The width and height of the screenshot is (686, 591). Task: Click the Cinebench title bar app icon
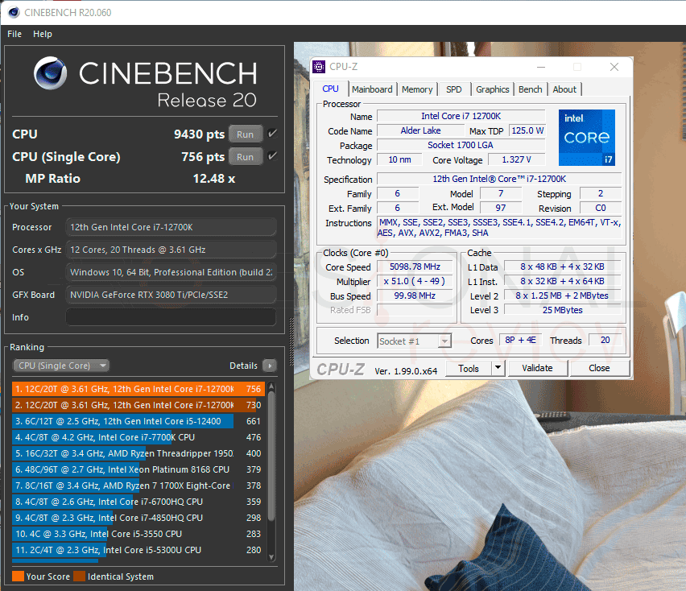tap(14, 12)
